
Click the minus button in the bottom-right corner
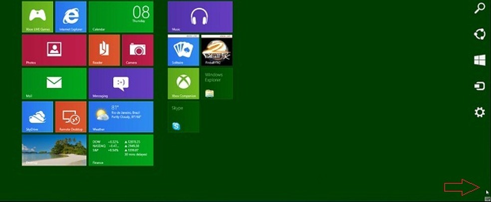[x=488, y=199]
